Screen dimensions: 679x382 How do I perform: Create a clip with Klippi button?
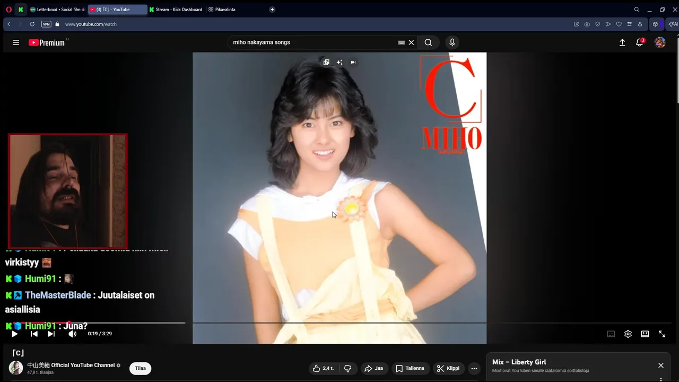point(448,368)
